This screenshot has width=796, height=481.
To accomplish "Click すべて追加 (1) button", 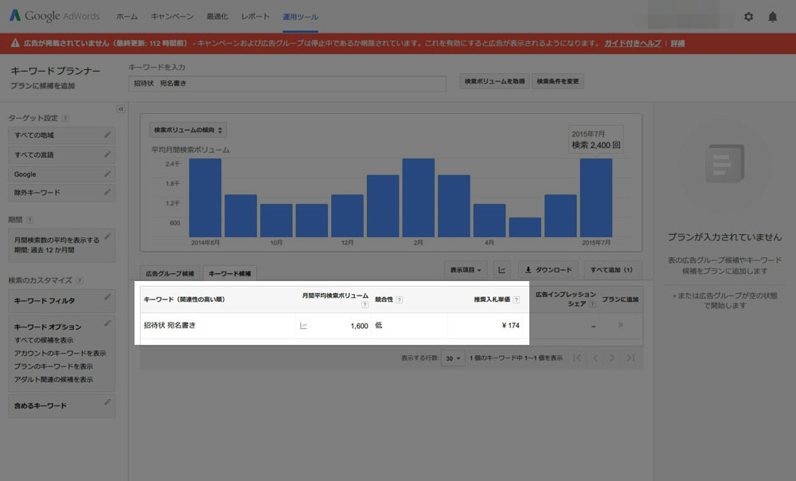I will (611, 270).
